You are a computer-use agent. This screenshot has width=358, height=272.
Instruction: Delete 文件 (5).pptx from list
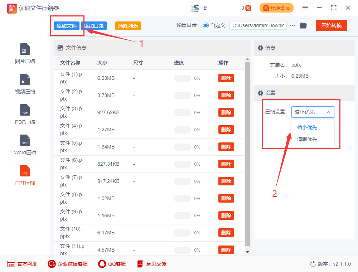pyautogui.click(x=226, y=147)
